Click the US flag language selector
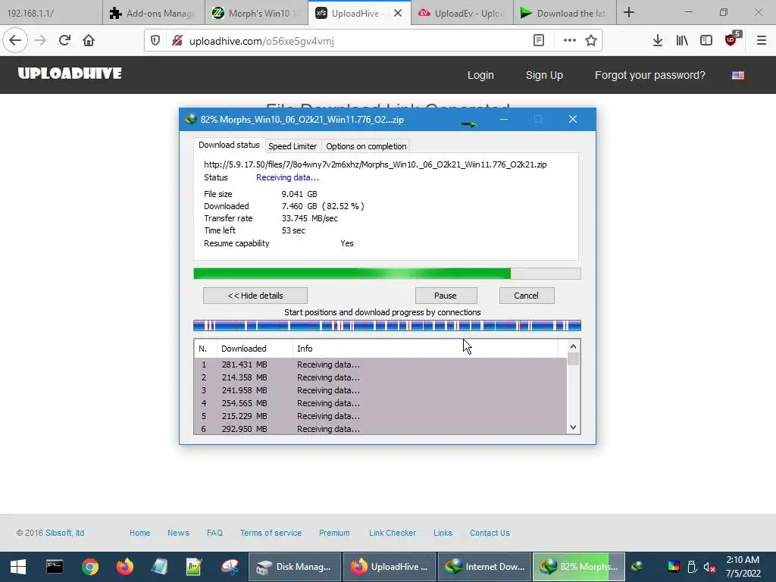Screen dimensions: 776x582 [738, 75]
